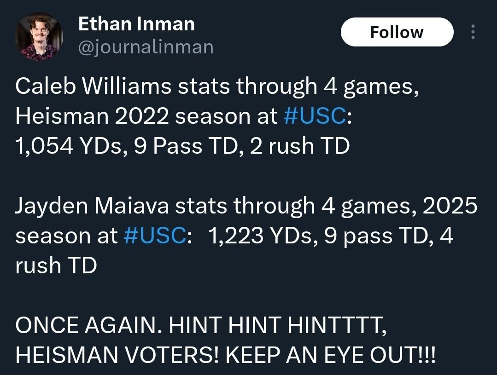Follow Ethan Inman's account
Viewport: 497px width, 375px height.
pos(397,32)
